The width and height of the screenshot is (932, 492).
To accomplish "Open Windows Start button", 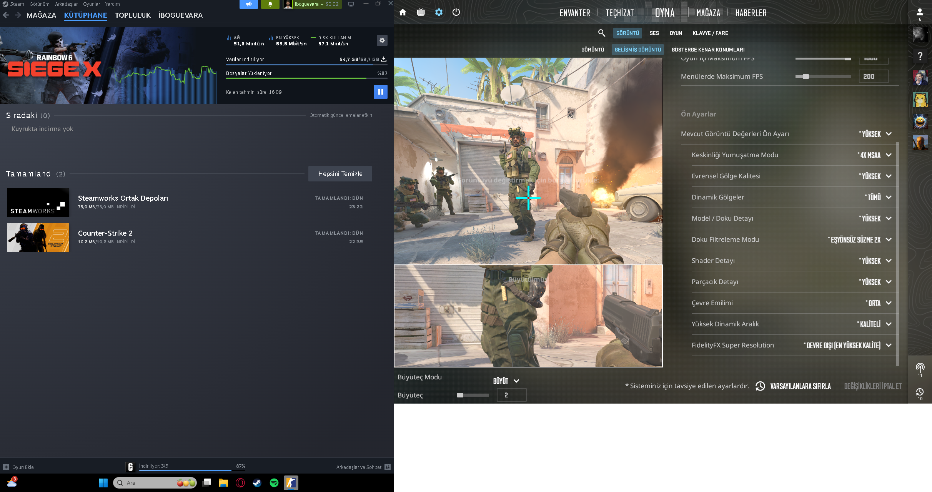I will click(103, 483).
